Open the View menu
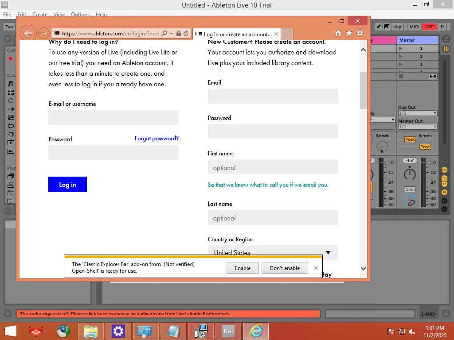Screen dimensions: 454x340 59,15
